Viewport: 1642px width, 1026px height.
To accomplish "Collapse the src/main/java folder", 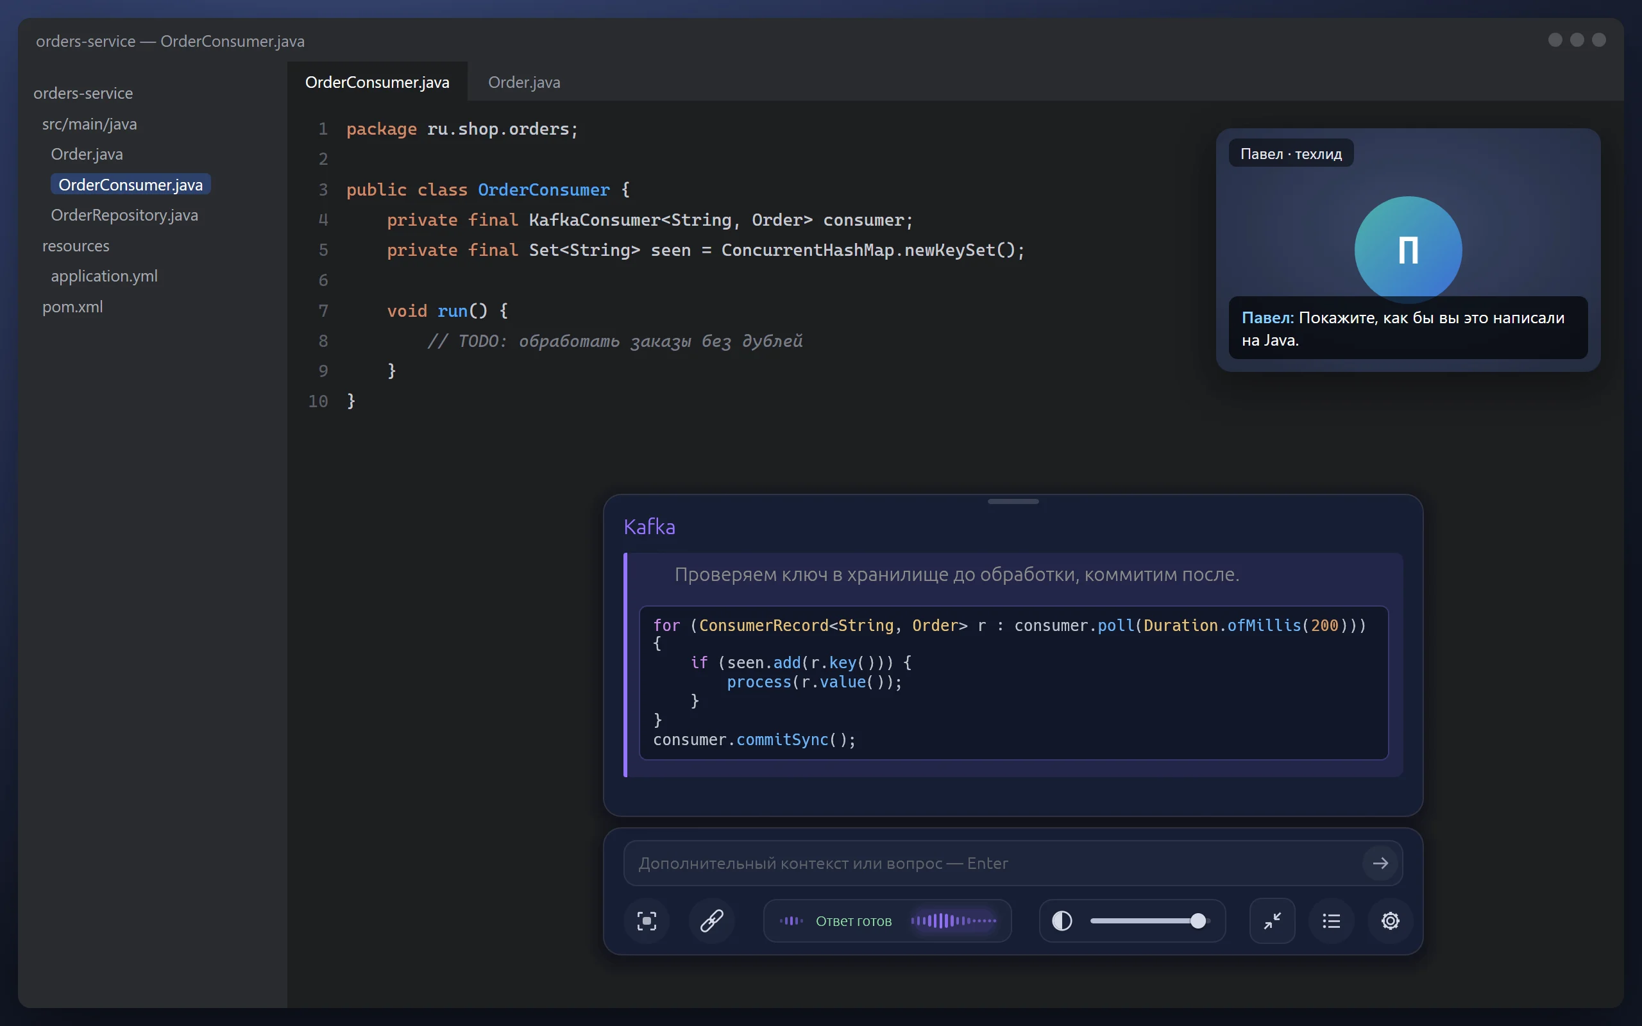I will [x=90, y=124].
